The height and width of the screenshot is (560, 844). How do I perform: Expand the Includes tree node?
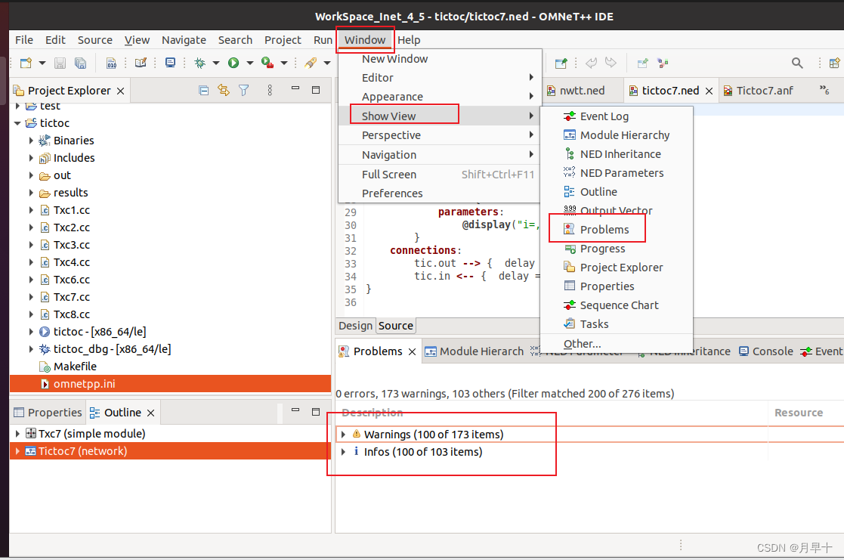pos(31,158)
